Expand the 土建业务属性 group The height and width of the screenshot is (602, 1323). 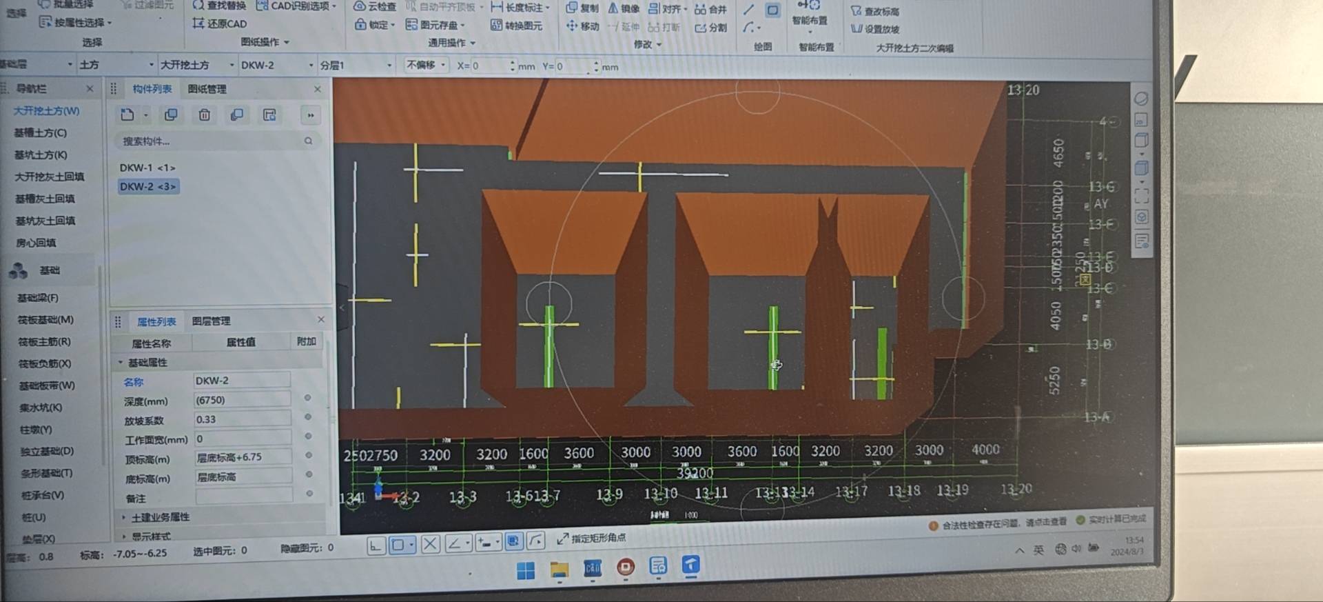tap(123, 516)
